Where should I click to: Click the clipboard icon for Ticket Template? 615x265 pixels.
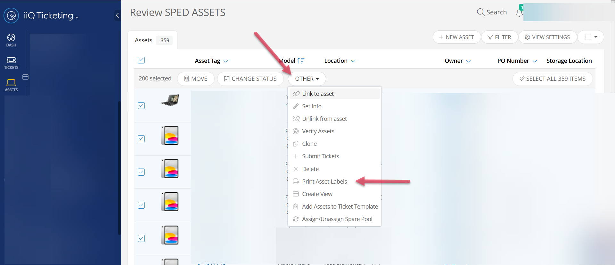[x=296, y=206]
